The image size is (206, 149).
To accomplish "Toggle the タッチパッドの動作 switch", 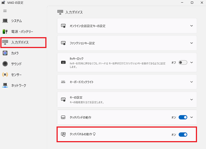I will (183, 117).
